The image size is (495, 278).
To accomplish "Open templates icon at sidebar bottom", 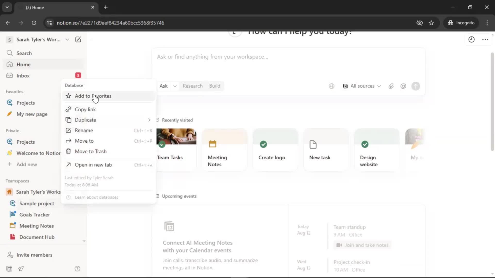I will click(9, 268).
